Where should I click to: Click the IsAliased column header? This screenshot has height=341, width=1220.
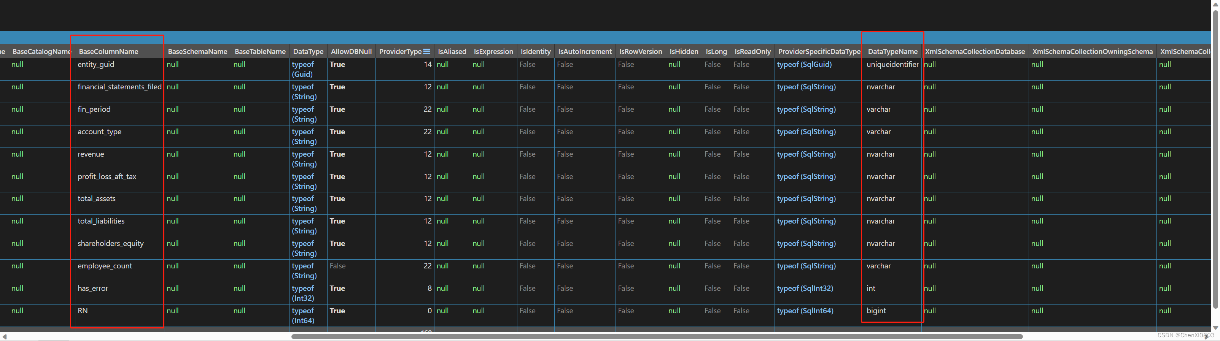click(x=452, y=52)
